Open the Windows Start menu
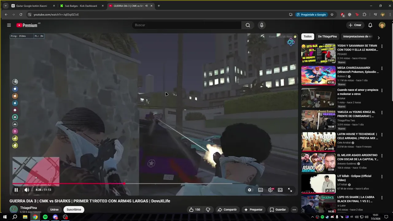Viewport: 393px width, 221px height. [5, 217]
